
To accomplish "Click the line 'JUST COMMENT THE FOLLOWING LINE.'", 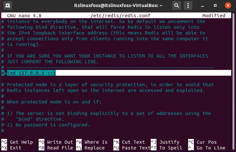I will pos(53,62).
